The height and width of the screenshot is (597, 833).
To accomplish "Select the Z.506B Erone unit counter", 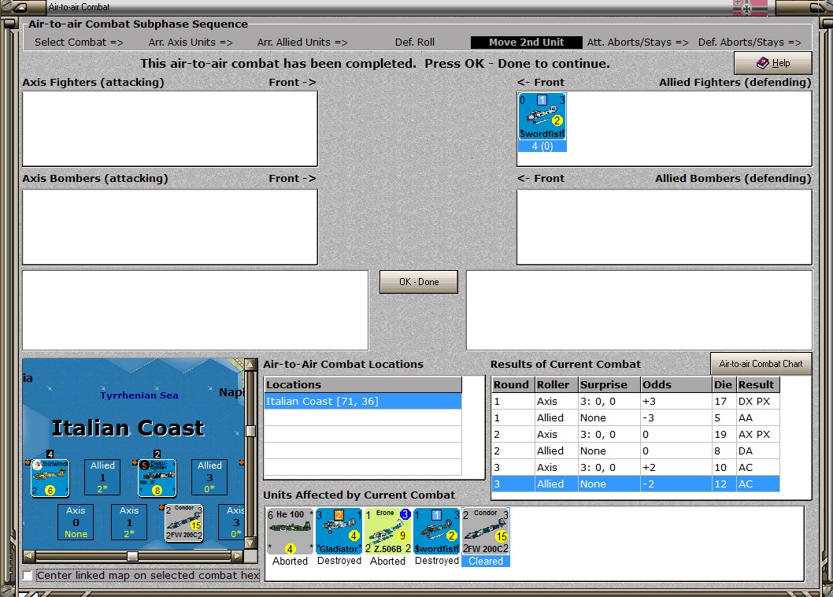I will [388, 532].
